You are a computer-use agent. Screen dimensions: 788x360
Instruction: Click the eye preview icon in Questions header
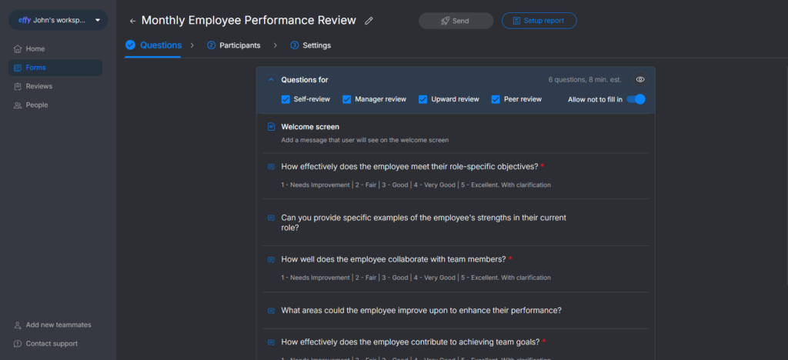click(639, 79)
